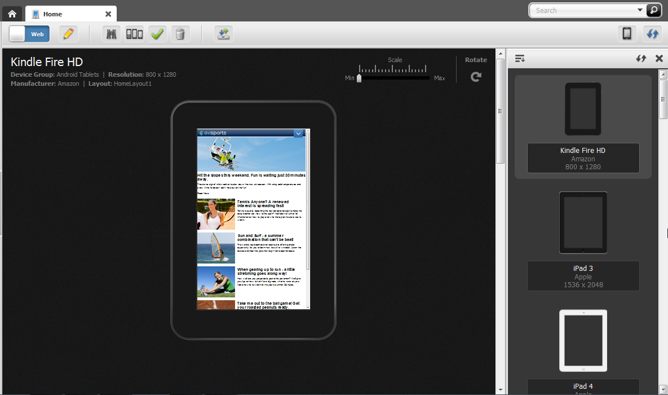
Task: Click the blue refresh arrows icon
Action: 652,33
